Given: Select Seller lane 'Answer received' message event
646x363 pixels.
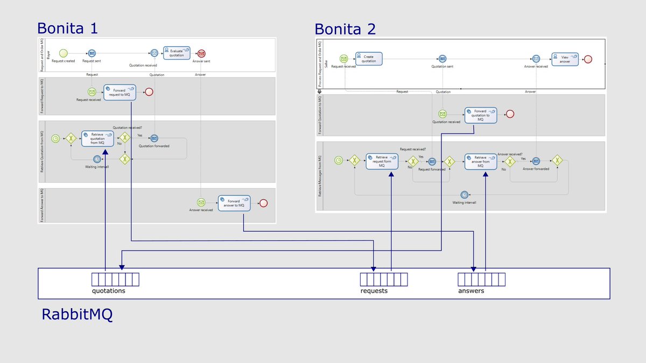Looking at the screenshot, I should coord(536,59).
